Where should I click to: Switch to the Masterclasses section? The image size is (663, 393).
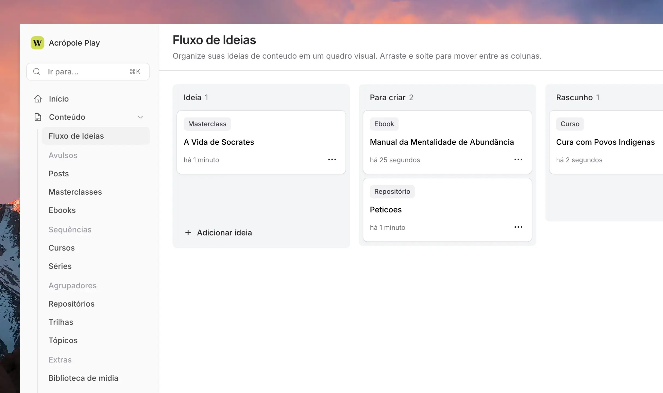75,192
